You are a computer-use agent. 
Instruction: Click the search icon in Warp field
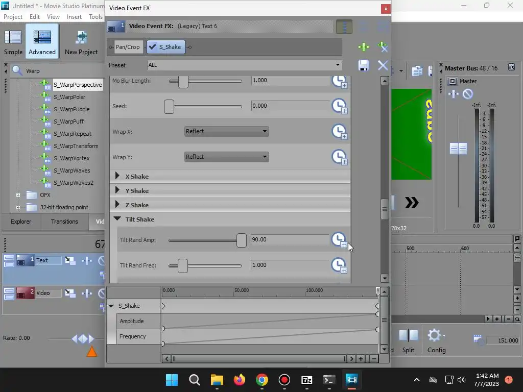point(17,70)
